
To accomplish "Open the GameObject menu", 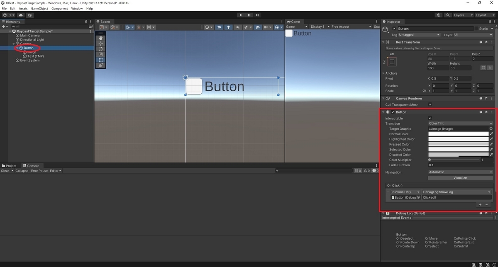I will coord(39,8).
